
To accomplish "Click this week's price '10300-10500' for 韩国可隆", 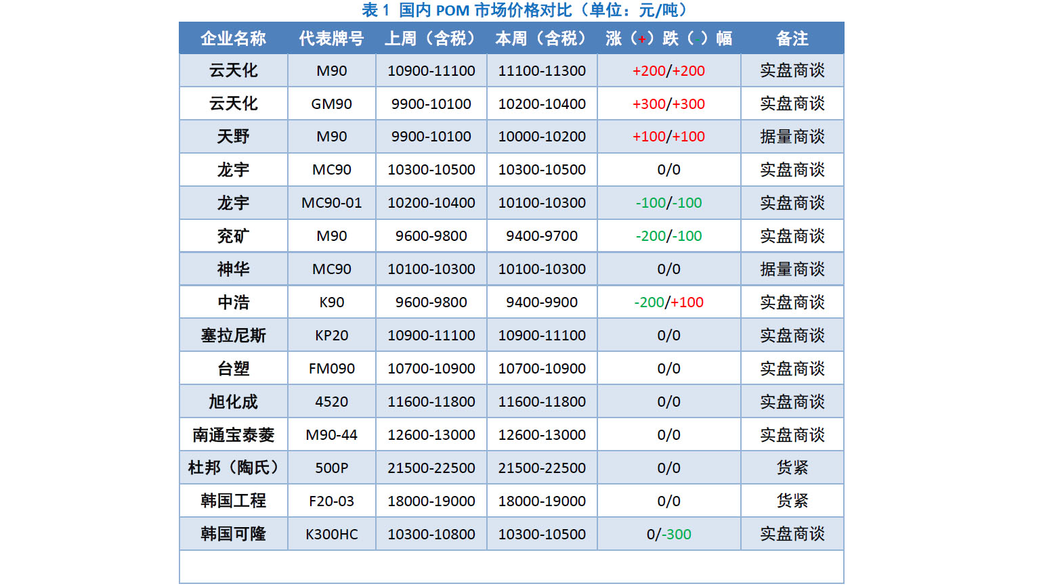I will click(x=542, y=535).
